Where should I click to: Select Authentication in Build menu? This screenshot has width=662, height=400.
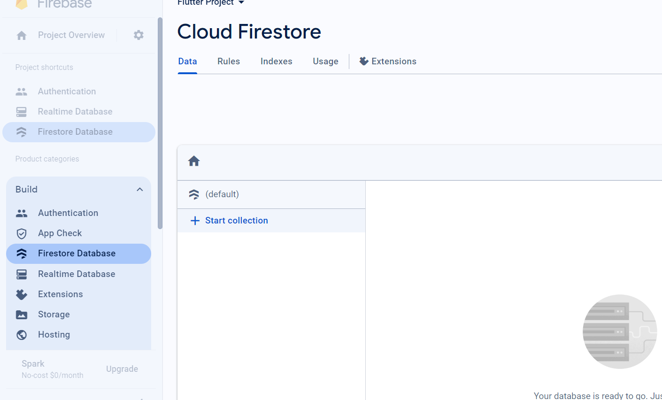68,213
